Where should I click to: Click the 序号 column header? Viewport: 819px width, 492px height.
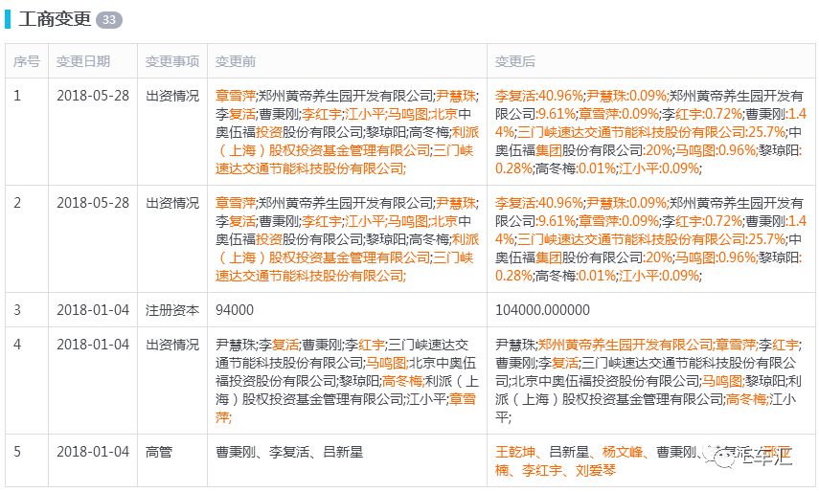pos(27,61)
